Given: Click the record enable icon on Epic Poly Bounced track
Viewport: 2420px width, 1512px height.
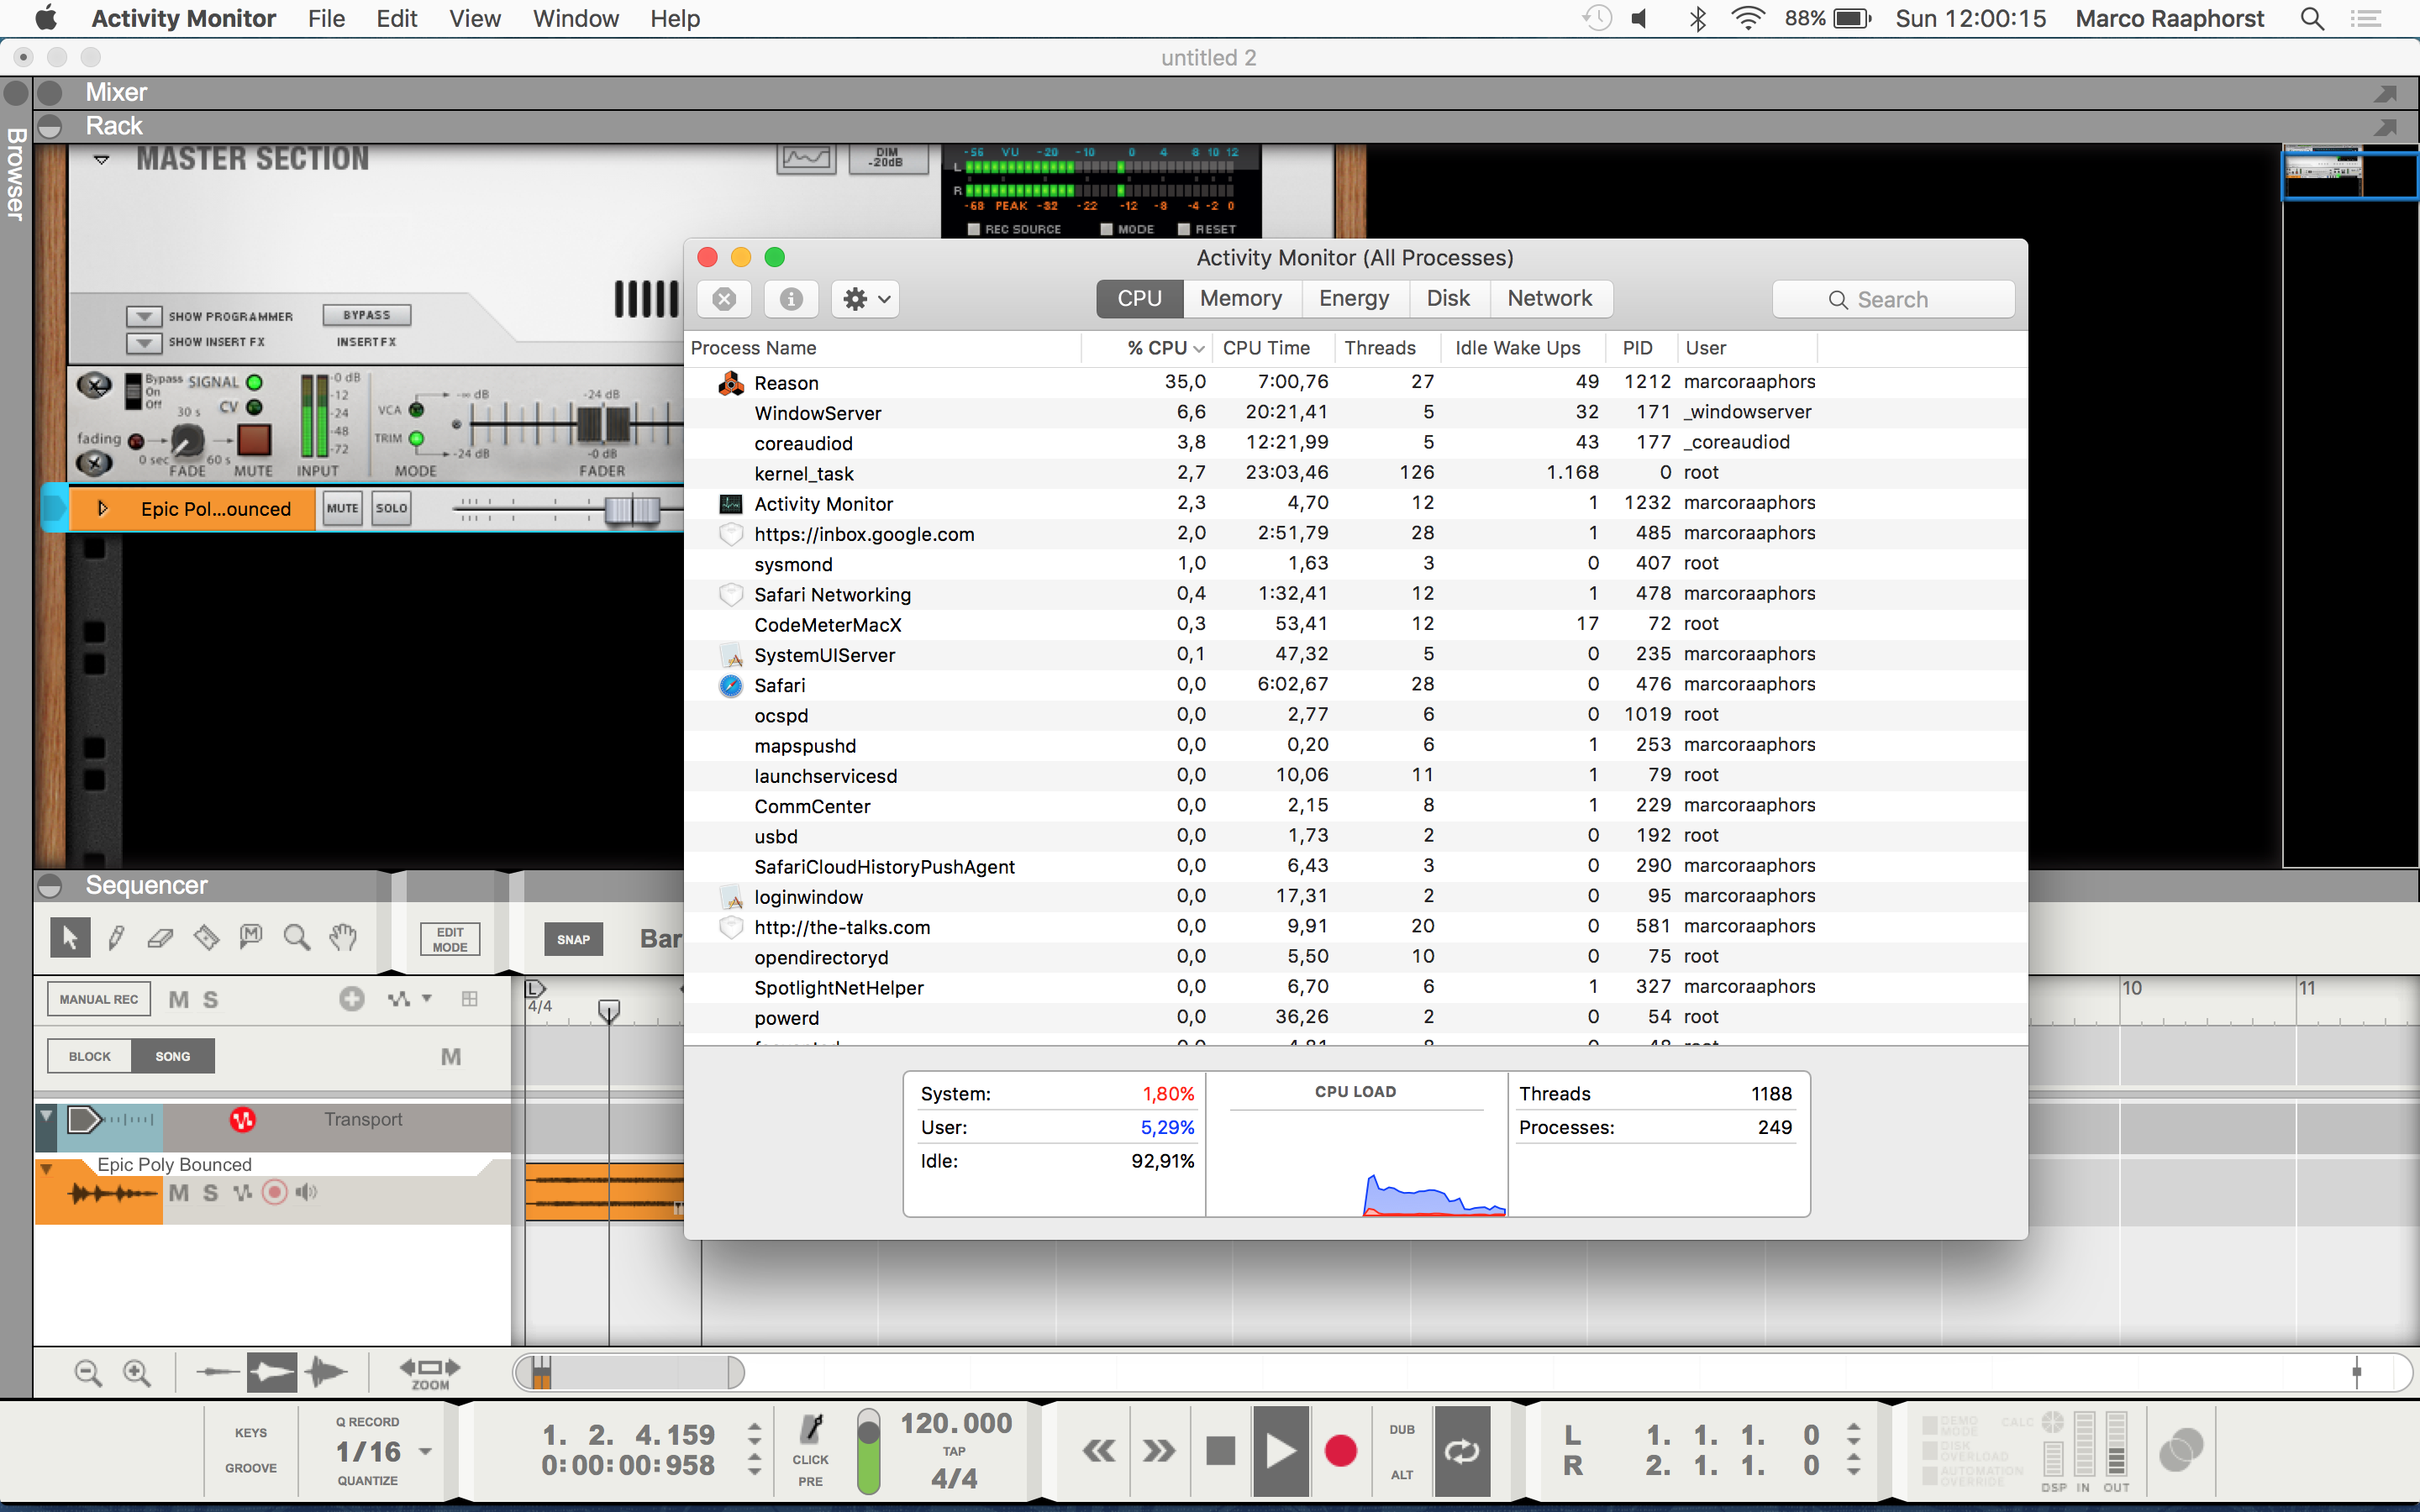Looking at the screenshot, I should (274, 1192).
